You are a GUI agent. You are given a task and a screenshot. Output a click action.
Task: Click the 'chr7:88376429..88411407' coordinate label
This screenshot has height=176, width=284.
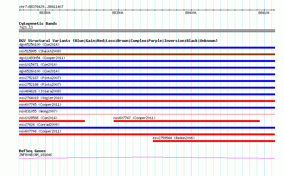[x=41, y=7]
